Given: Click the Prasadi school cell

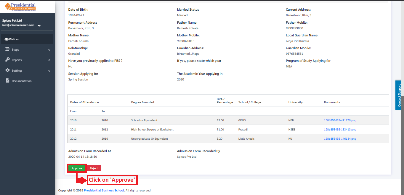Looking at the screenshot, I should [243, 130].
